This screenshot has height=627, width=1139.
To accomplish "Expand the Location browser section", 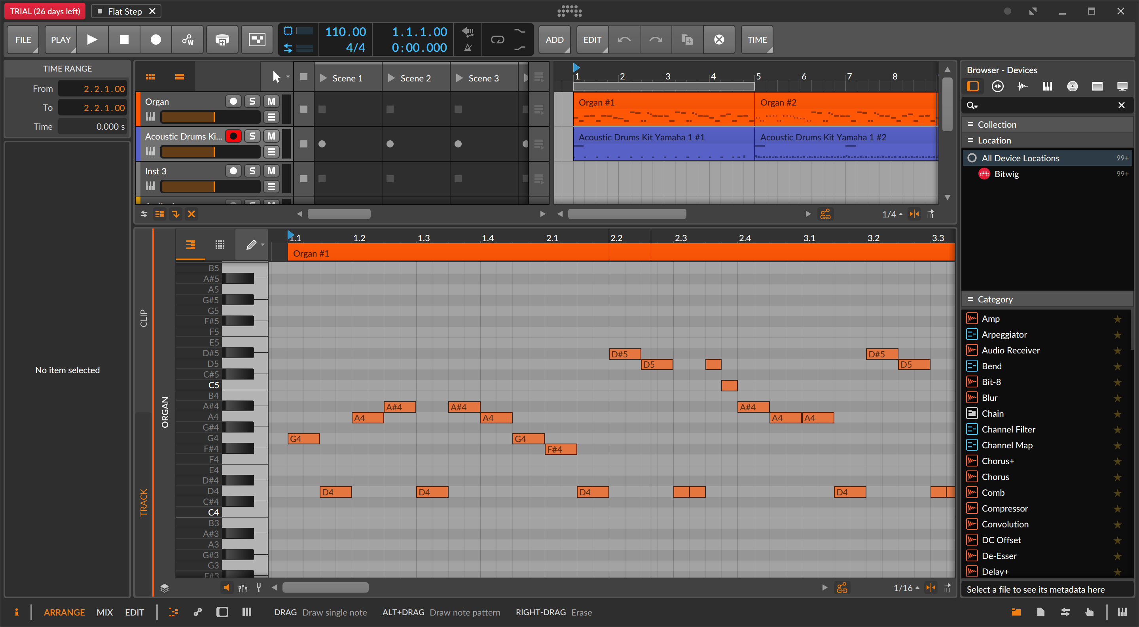I will 1047,140.
